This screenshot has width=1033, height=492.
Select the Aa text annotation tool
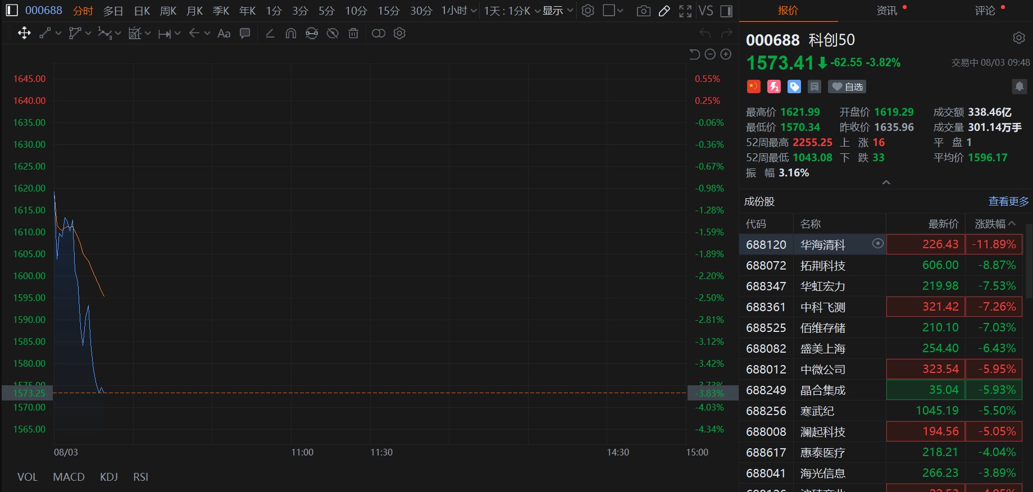[x=224, y=33]
